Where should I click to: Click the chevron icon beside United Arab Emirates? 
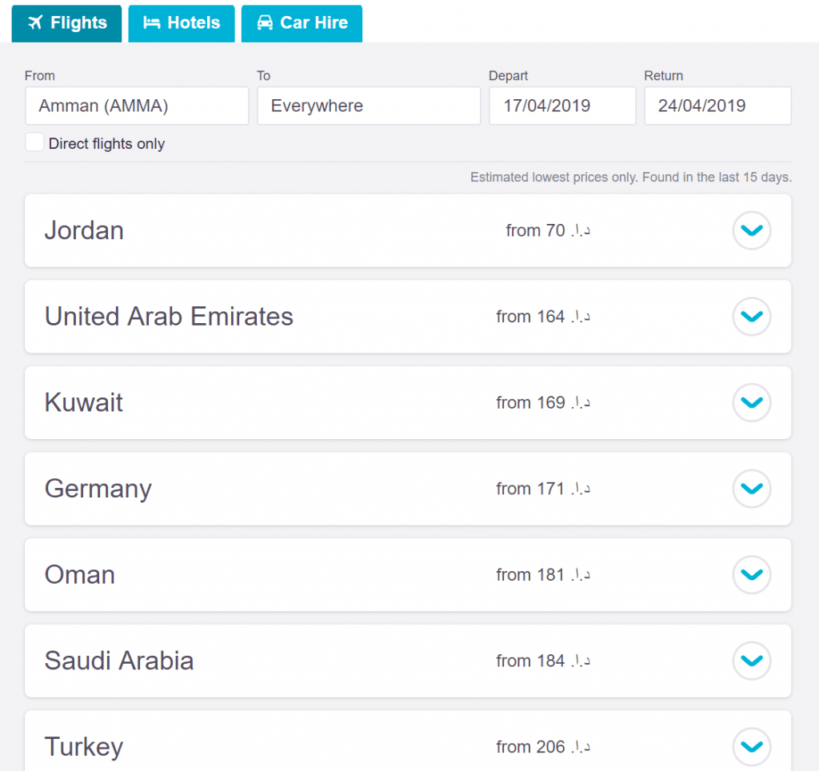(752, 317)
